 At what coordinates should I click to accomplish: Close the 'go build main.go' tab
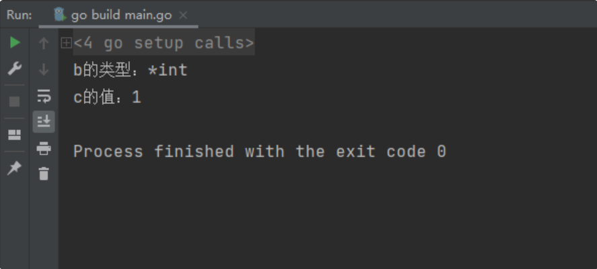coord(183,15)
